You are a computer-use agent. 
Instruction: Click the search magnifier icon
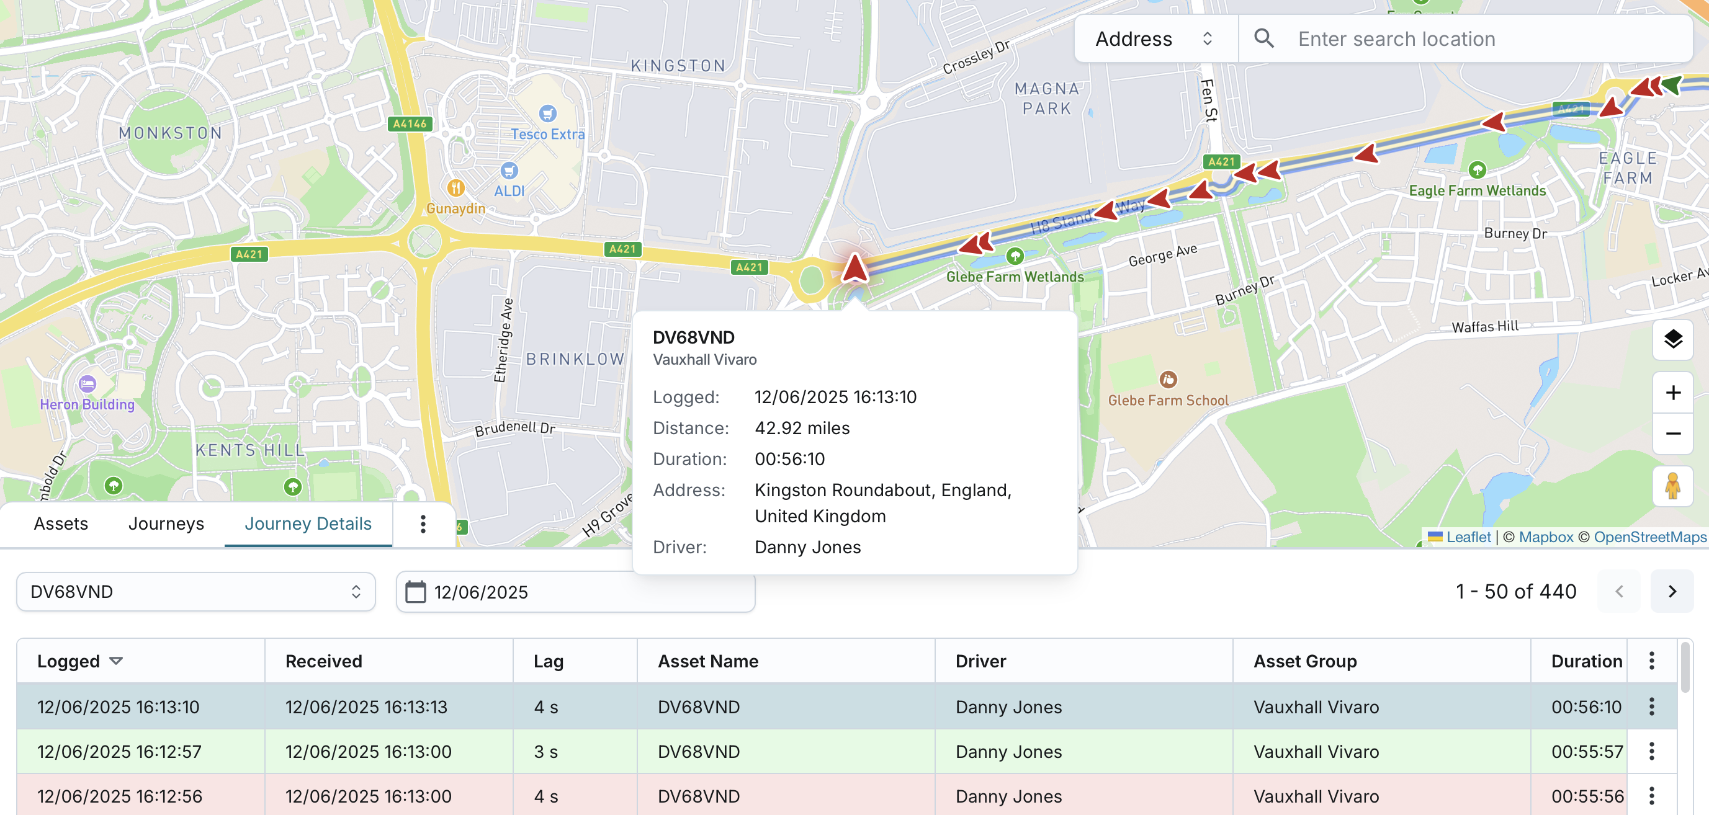coord(1264,38)
